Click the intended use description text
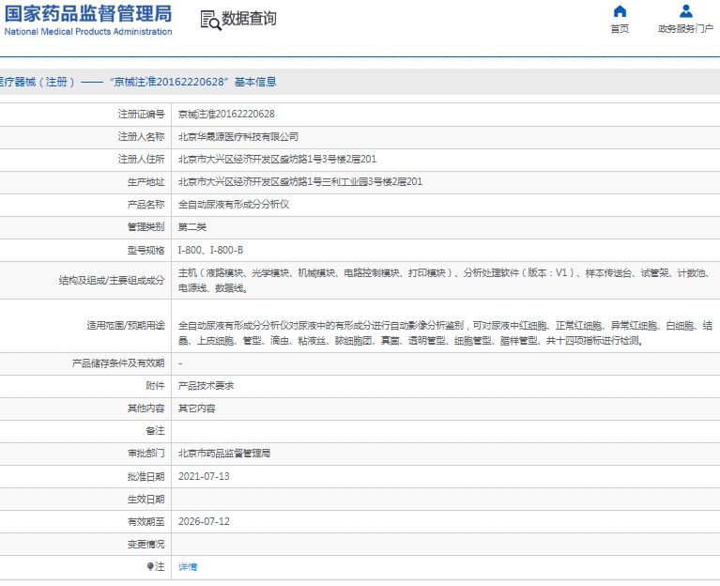This screenshot has height=586, width=720. 445,333
